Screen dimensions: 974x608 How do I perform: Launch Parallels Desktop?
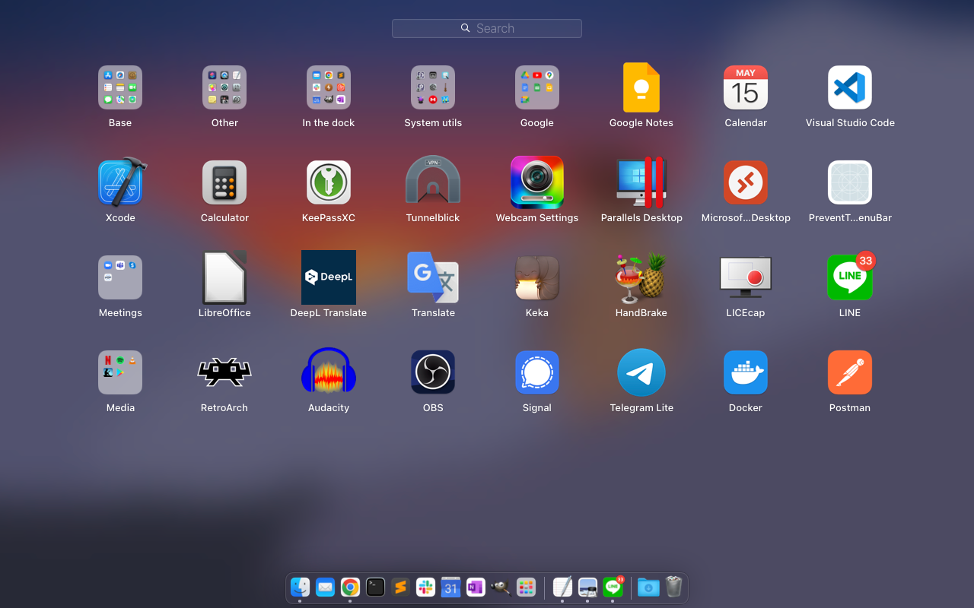coord(641,182)
